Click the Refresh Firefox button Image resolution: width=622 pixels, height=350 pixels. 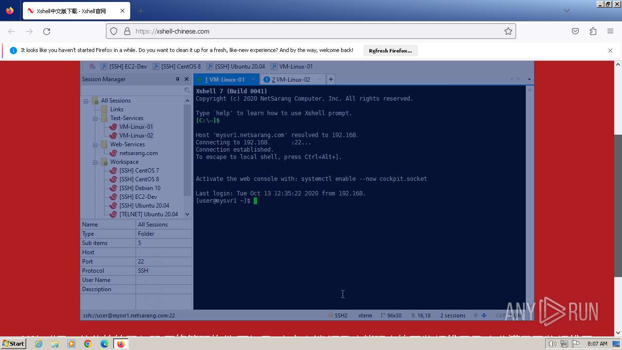(390, 51)
